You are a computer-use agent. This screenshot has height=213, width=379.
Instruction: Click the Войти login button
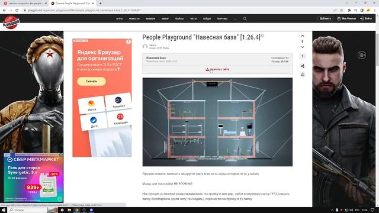click(366, 18)
